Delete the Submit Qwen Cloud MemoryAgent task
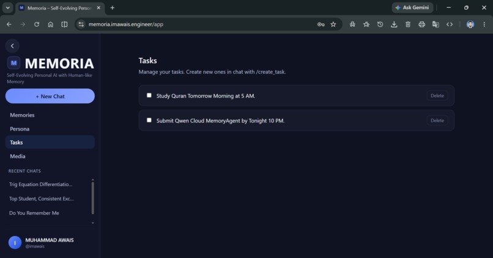 click(437, 120)
